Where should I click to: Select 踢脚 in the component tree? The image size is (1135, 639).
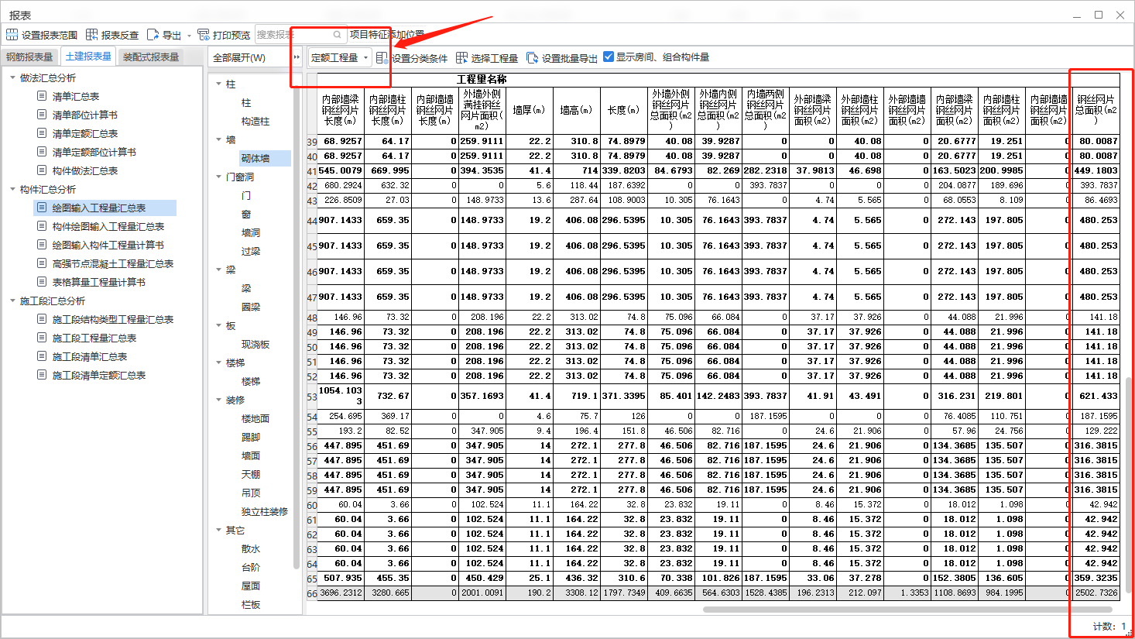pos(251,437)
